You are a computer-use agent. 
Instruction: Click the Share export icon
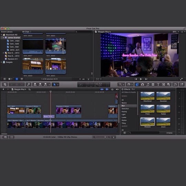[182, 84]
